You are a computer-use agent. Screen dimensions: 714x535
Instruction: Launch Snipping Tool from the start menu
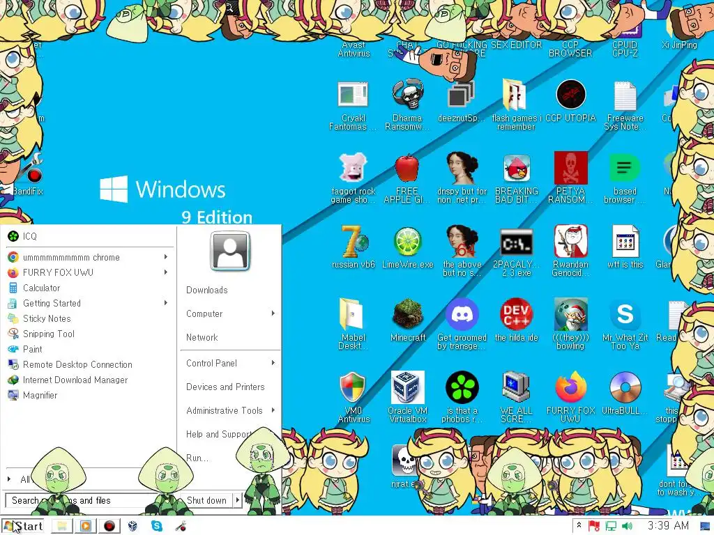tap(90, 334)
